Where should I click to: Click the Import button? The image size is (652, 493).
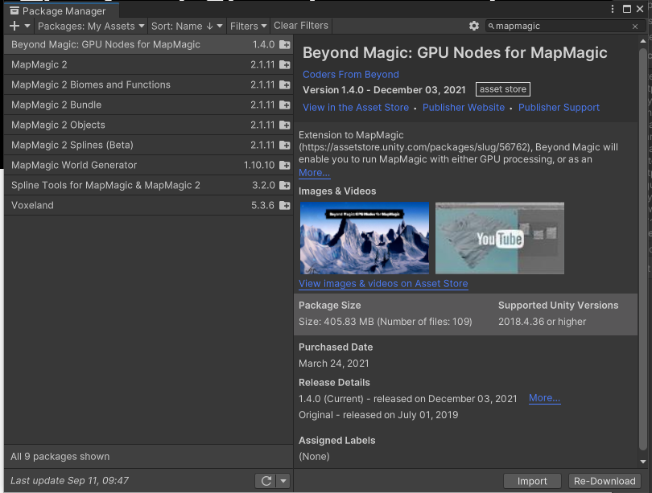point(532,481)
